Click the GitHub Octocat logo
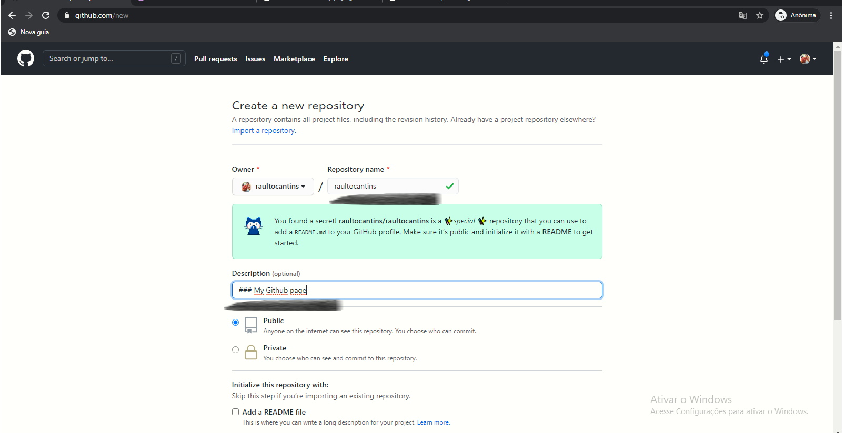Image resolution: width=845 pixels, height=433 pixels. [x=26, y=58]
